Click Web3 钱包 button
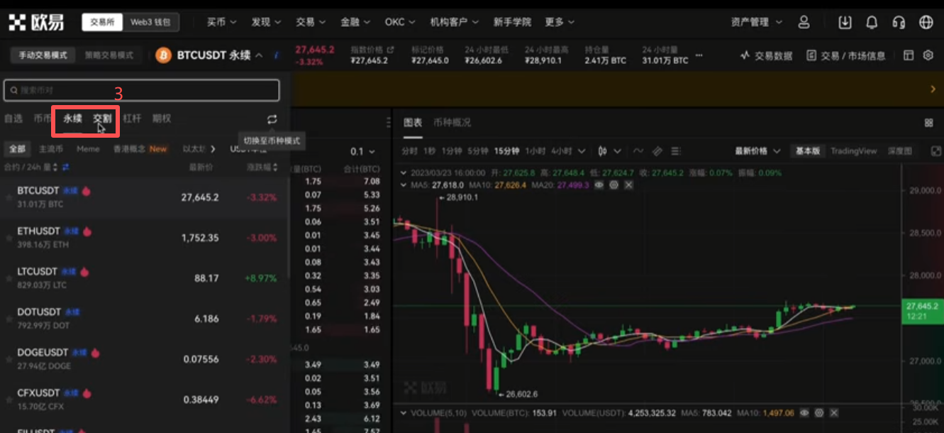 pyautogui.click(x=150, y=22)
